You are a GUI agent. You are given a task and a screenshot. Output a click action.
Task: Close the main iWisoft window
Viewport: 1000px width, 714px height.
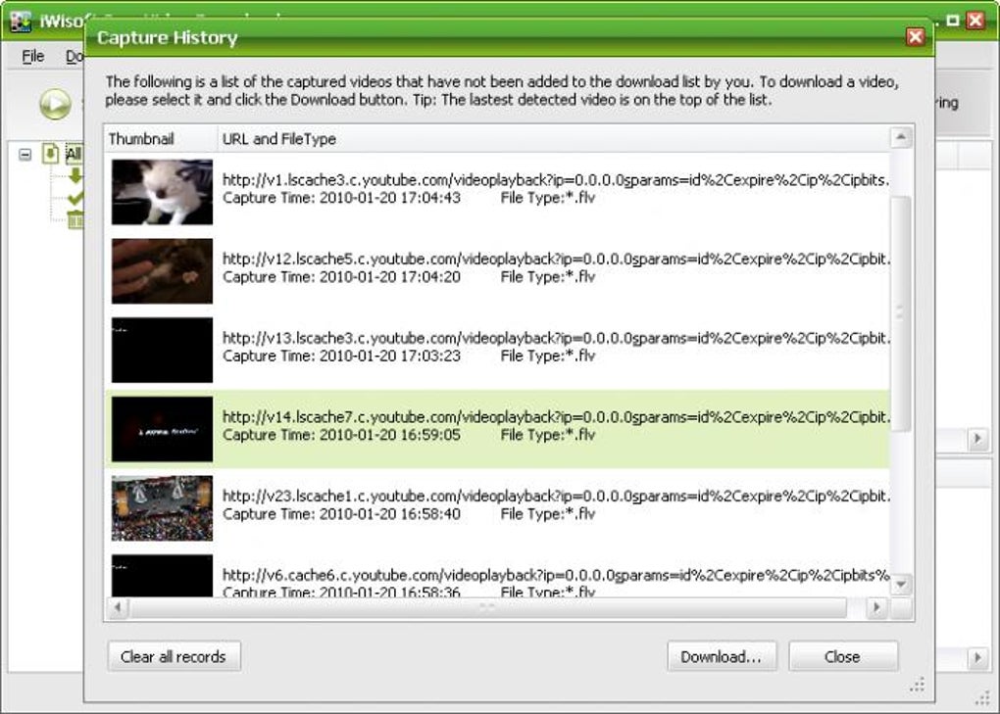tap(975, 21)
